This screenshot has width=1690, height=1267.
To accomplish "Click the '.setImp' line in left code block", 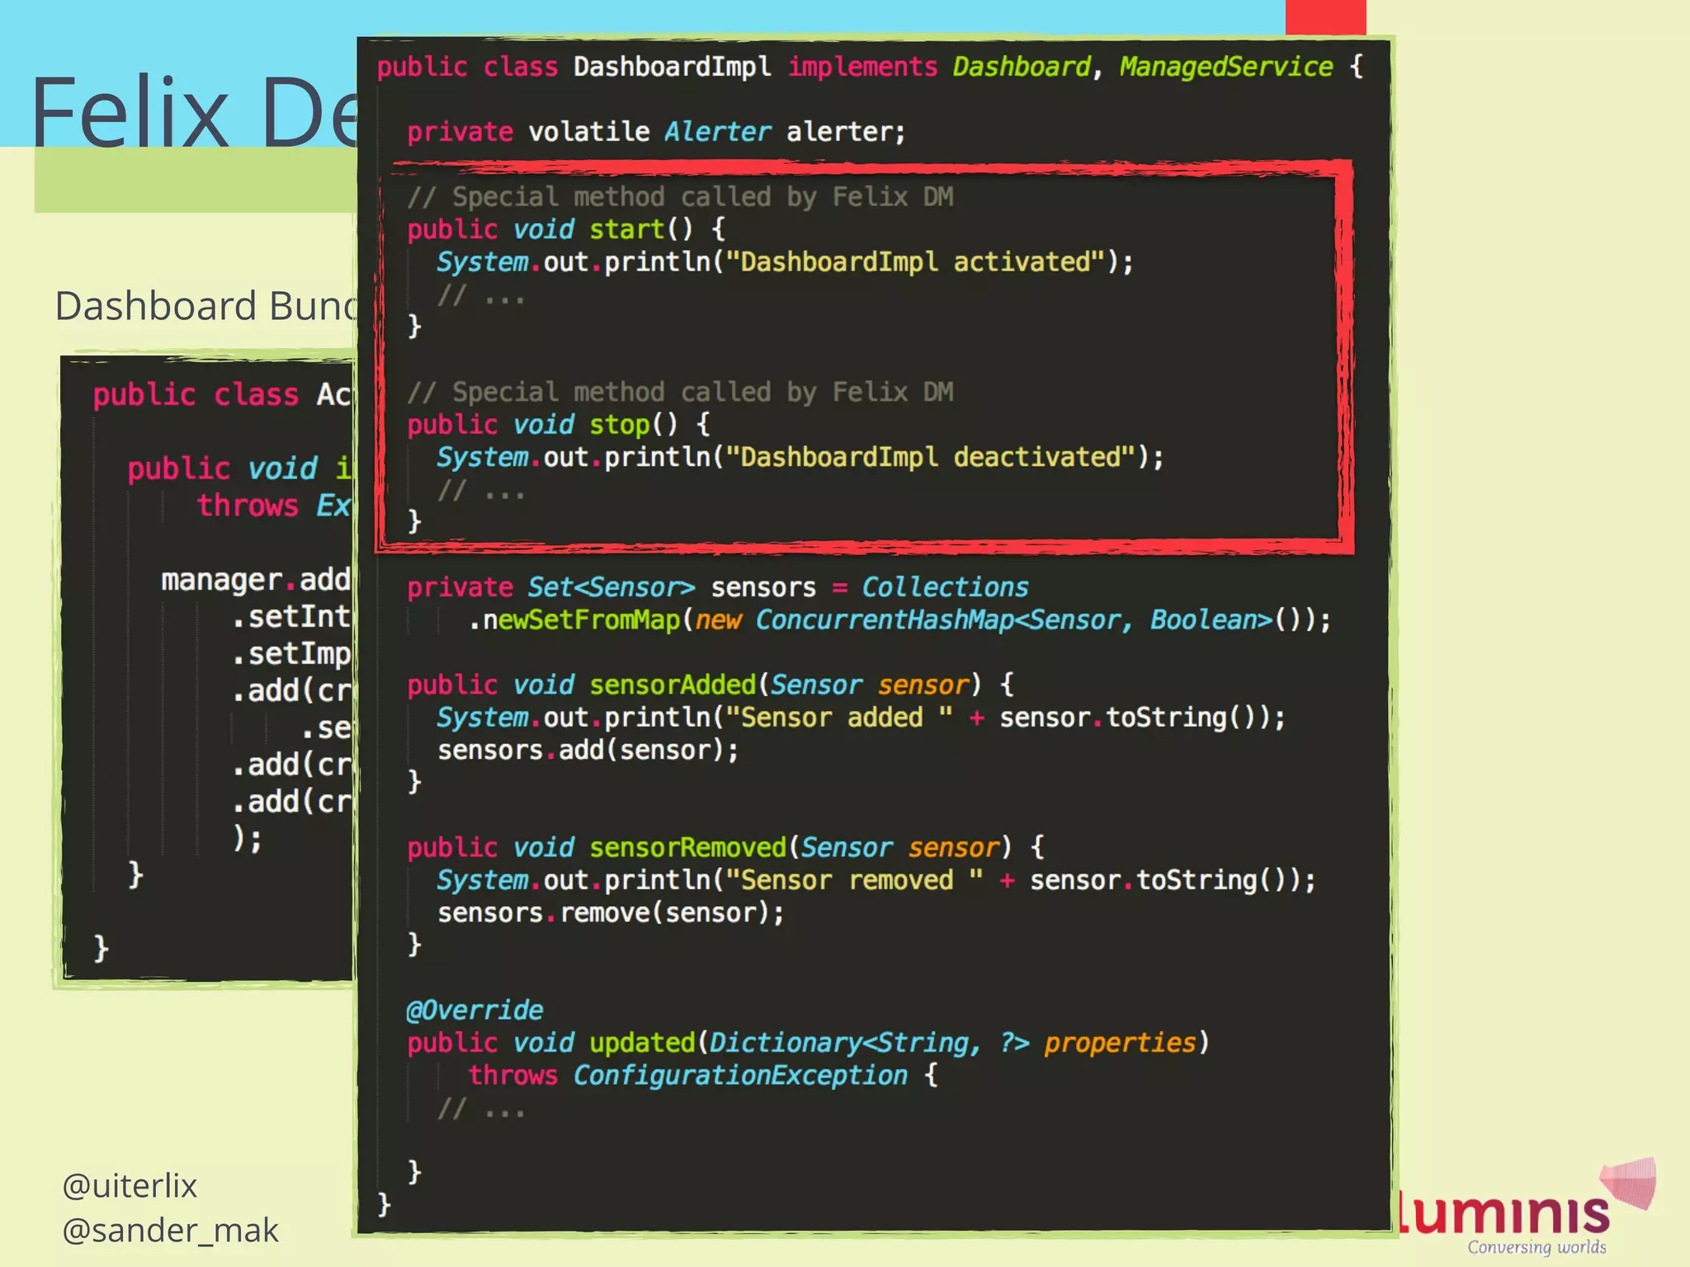I will 292,654.
